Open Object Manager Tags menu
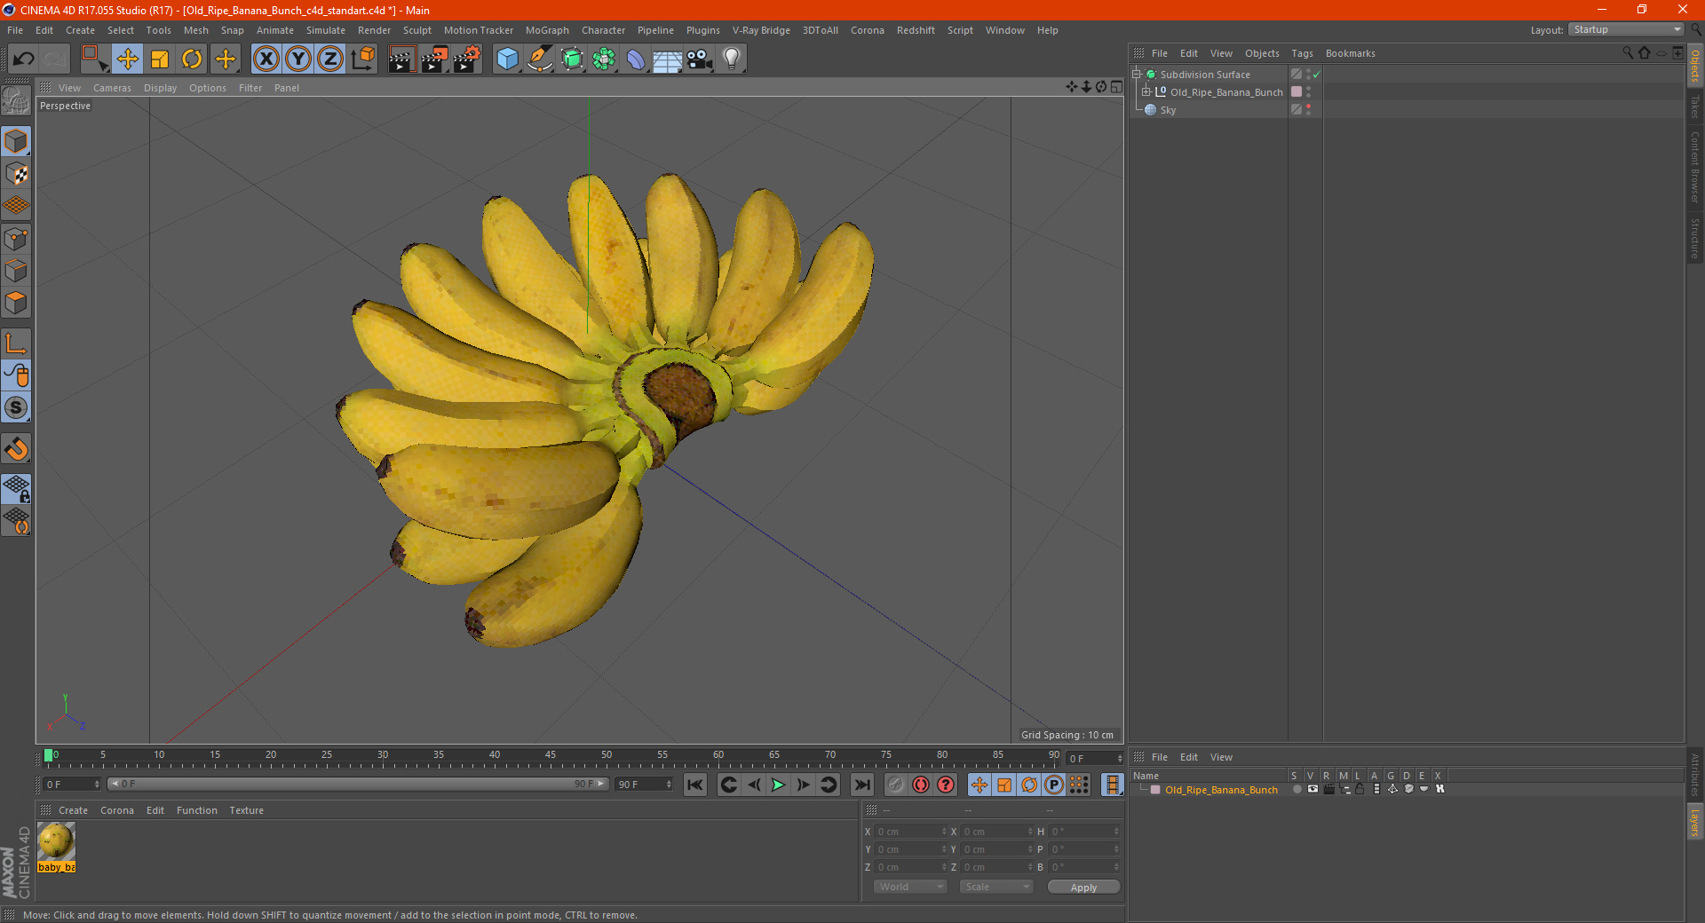Image resolution: width=1705 pixels, height=923 pixels. coord(1302,53)
